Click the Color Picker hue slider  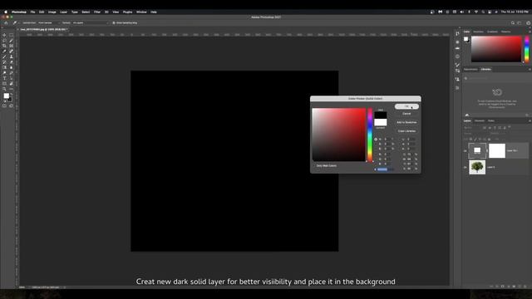[x=370, y=135]
